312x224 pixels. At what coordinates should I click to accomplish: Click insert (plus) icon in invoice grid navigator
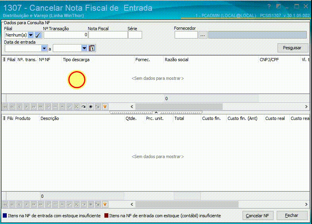point(48,107)
